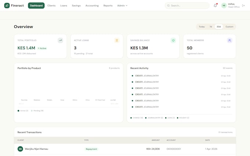Navigate to Savings

click(76, 6)
